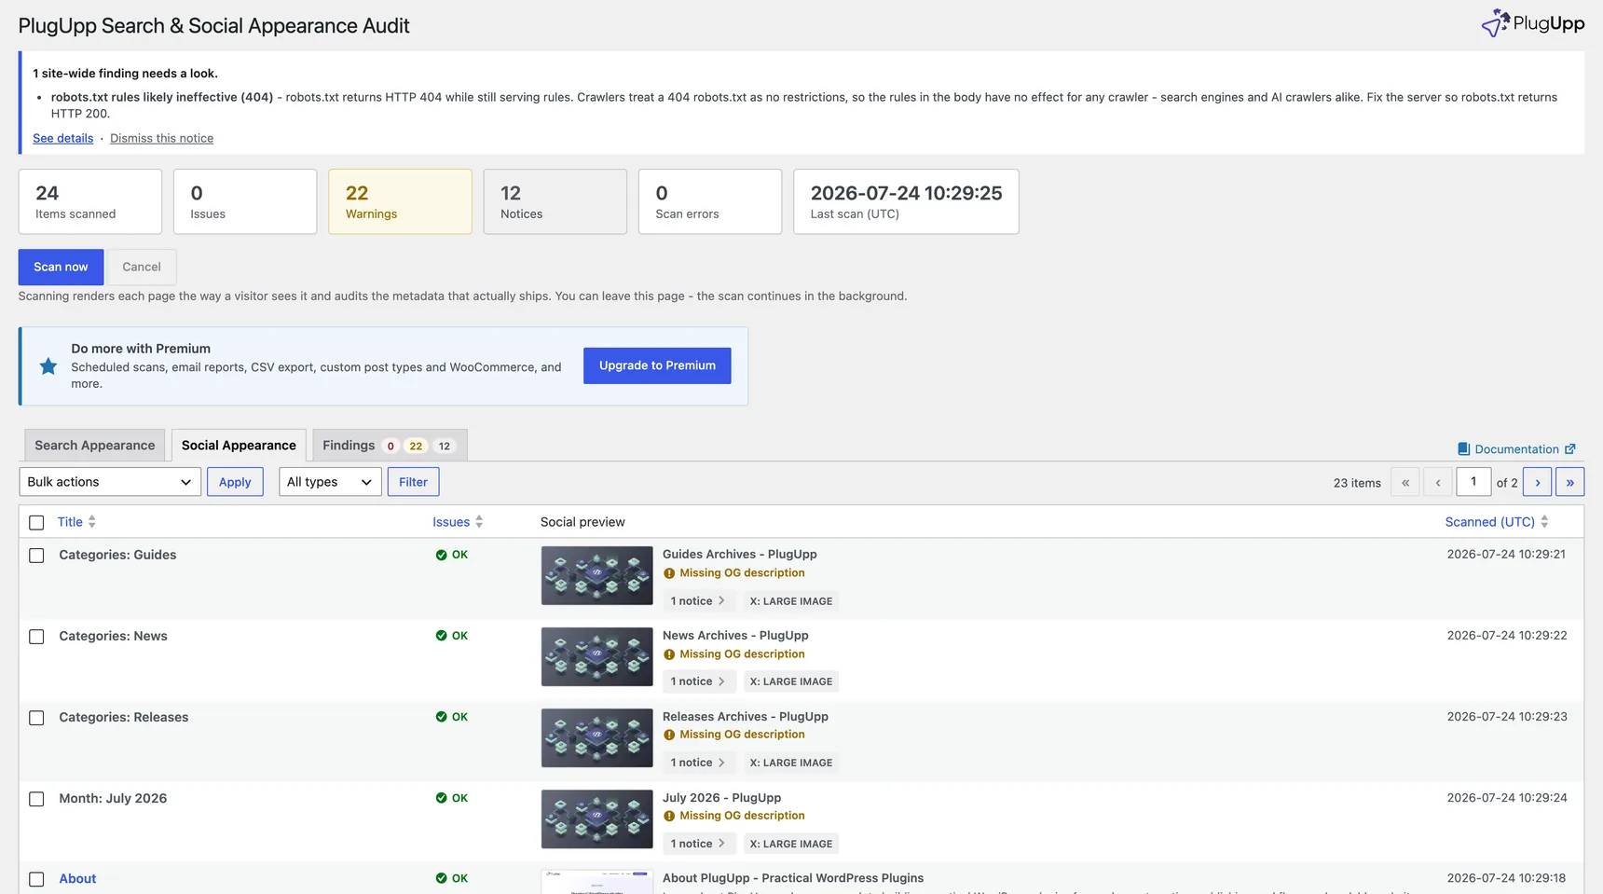Check the Categories: News row checkbox
Image resolution: width=1603 pixels, height=894 pixels.
point(36,637)
